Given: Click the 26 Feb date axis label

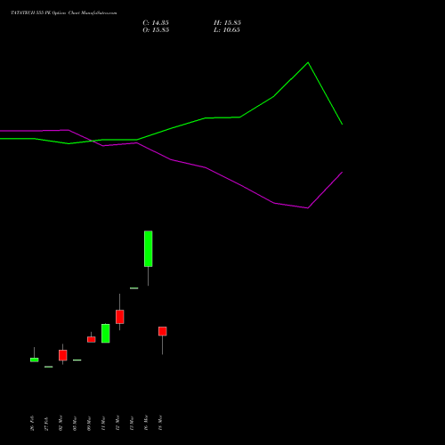Looking at the screenshot, I should coord(32,423).
